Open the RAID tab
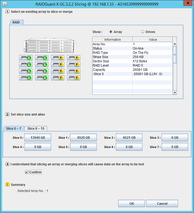 point(16,22)
